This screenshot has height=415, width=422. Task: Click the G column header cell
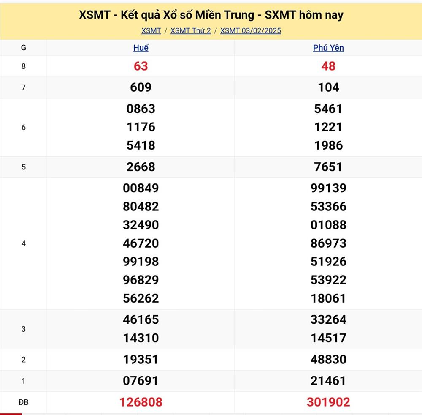coord(23,48)
